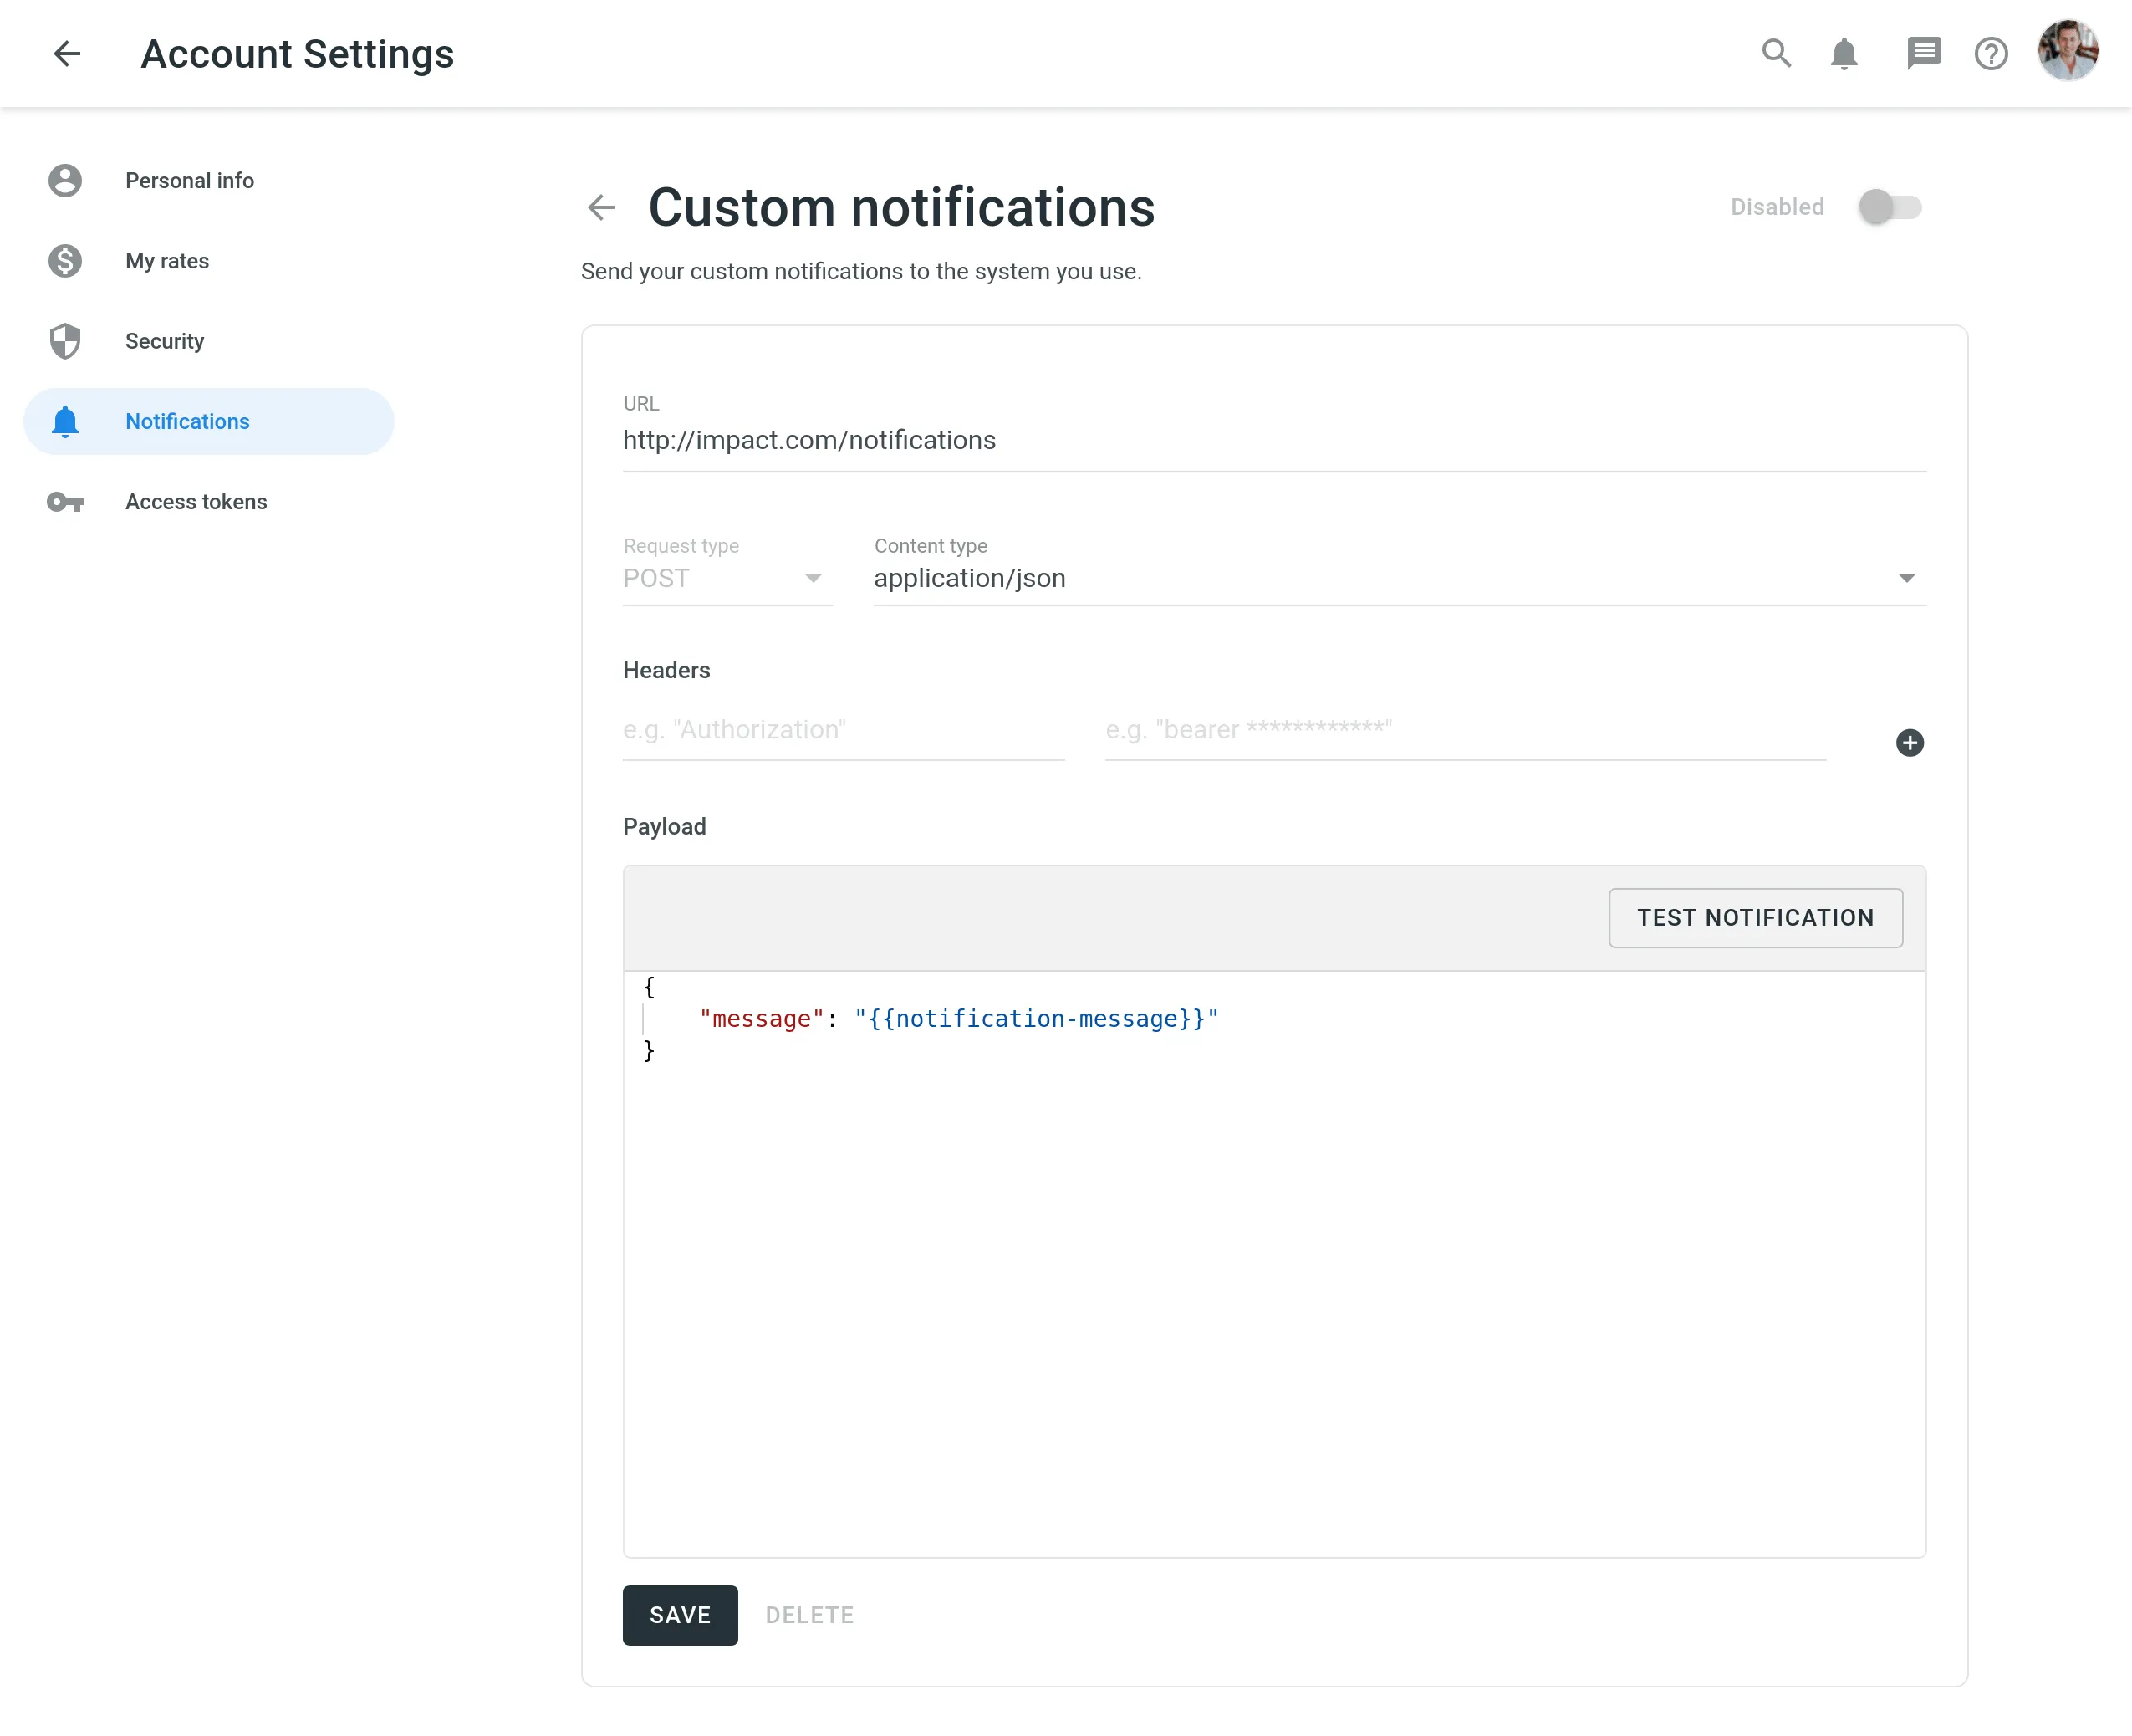Click the help question mark icon
This screenshot has width=2132, height=1736.
(1992, 54)
